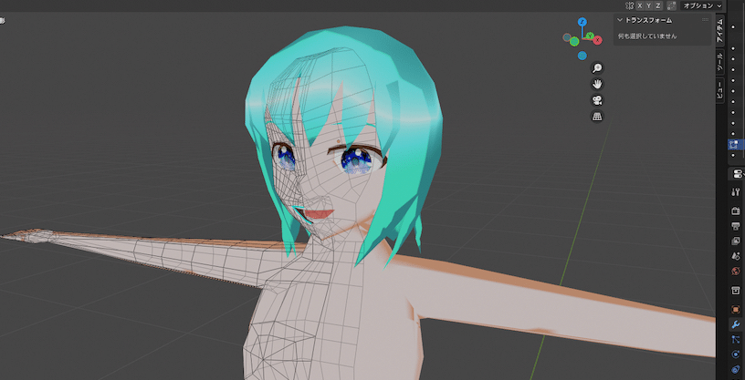
Task: Click the red X axis on the navigation gizmo
Action: (598, 40)
